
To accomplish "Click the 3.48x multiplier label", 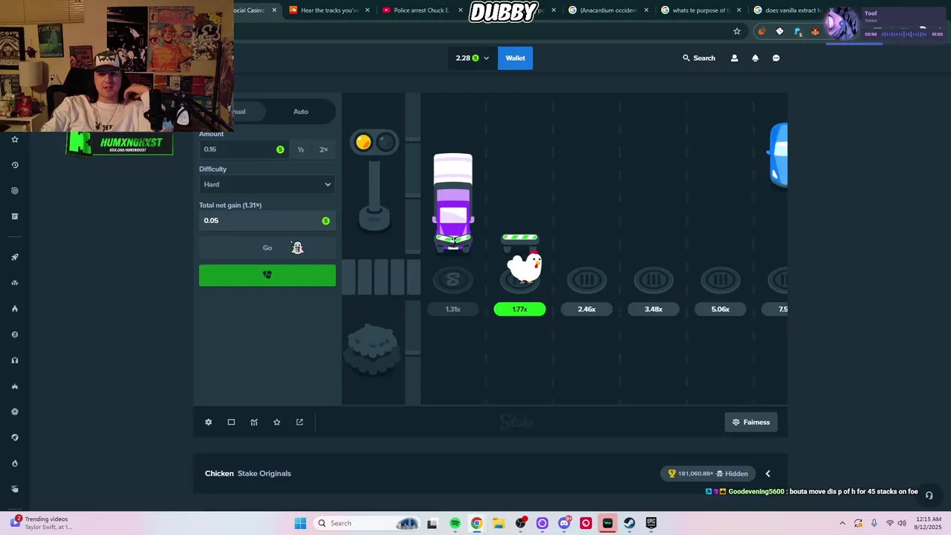I will [653, 309].
